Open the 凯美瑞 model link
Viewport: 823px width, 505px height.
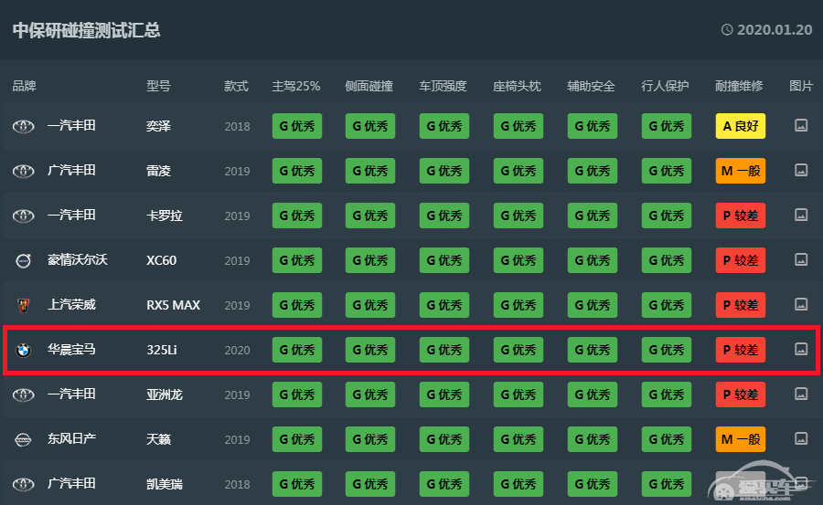[x=165, y=483]
